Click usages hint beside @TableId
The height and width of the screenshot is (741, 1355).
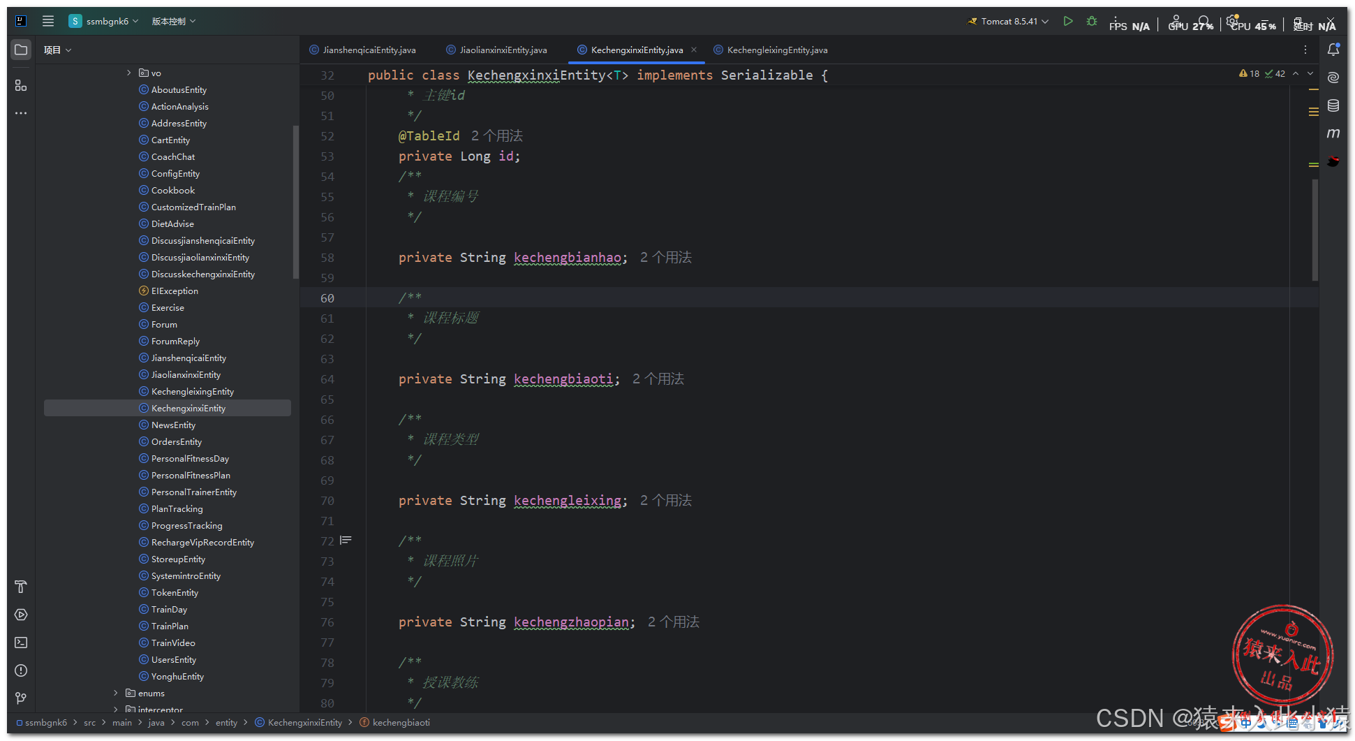(497, 135)
